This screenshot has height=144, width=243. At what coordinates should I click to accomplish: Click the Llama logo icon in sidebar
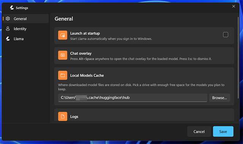8,39
